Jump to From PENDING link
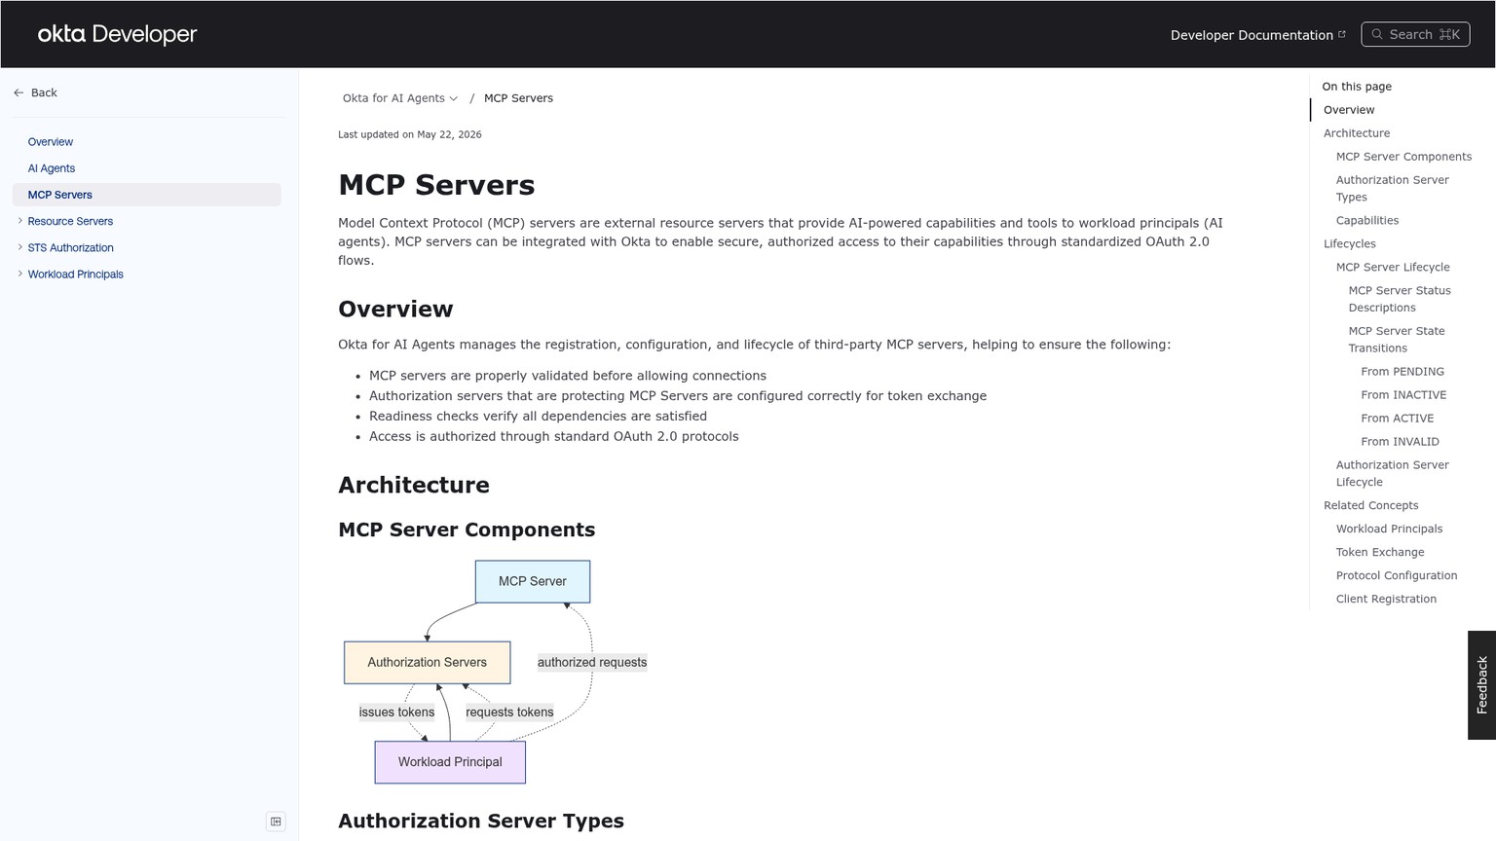 point(1402,372)
